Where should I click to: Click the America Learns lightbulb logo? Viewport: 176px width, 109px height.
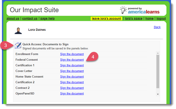click(124, 10)
